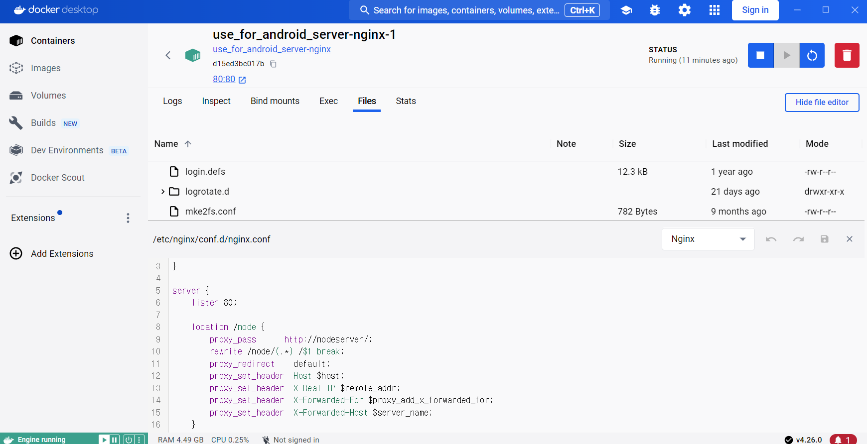Switch to the Inspect tab

pos(216,101)
